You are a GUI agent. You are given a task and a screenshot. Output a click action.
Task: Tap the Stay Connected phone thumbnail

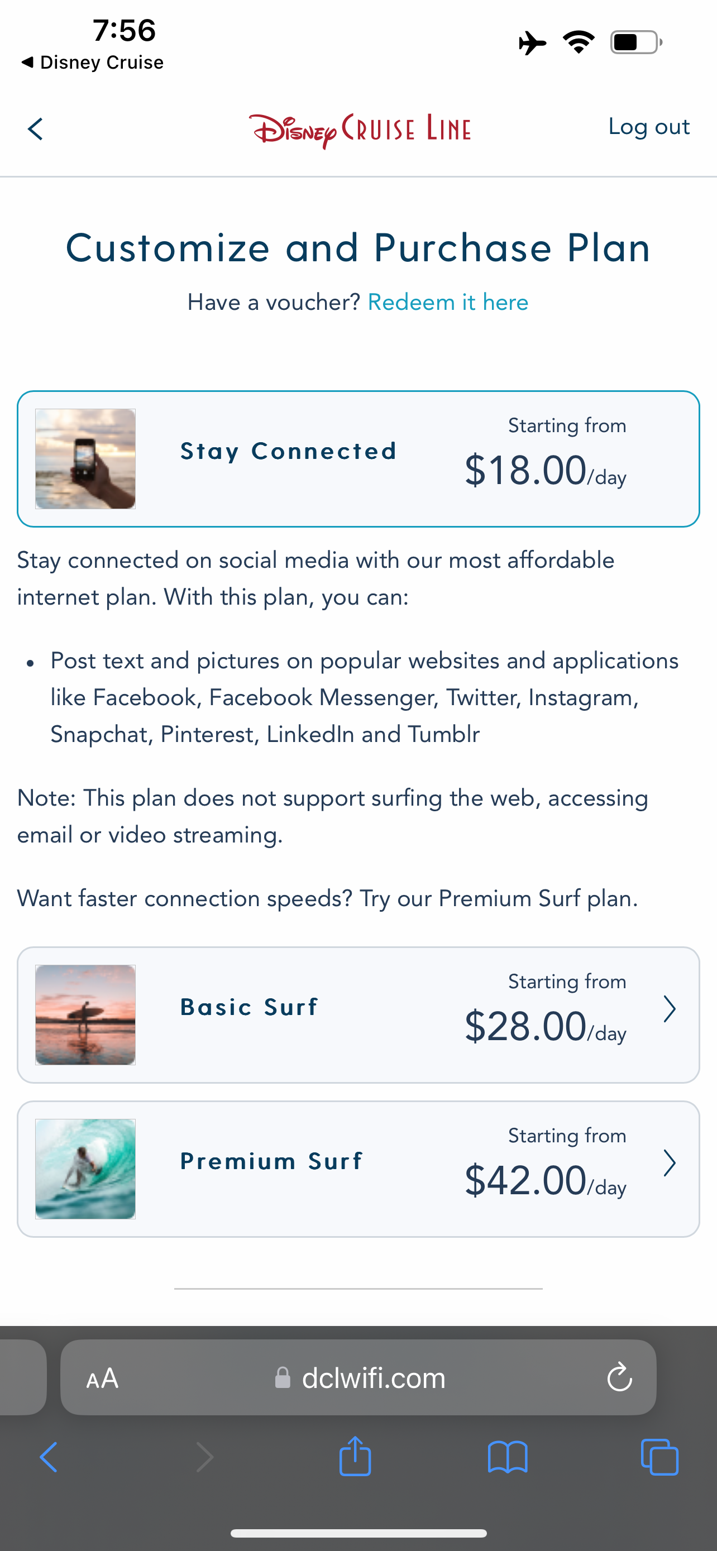click(85, 459)
